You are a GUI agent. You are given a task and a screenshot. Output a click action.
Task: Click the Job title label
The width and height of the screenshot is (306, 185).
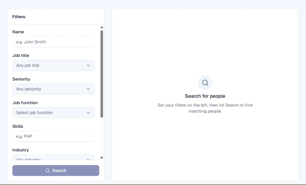[21, 55]
